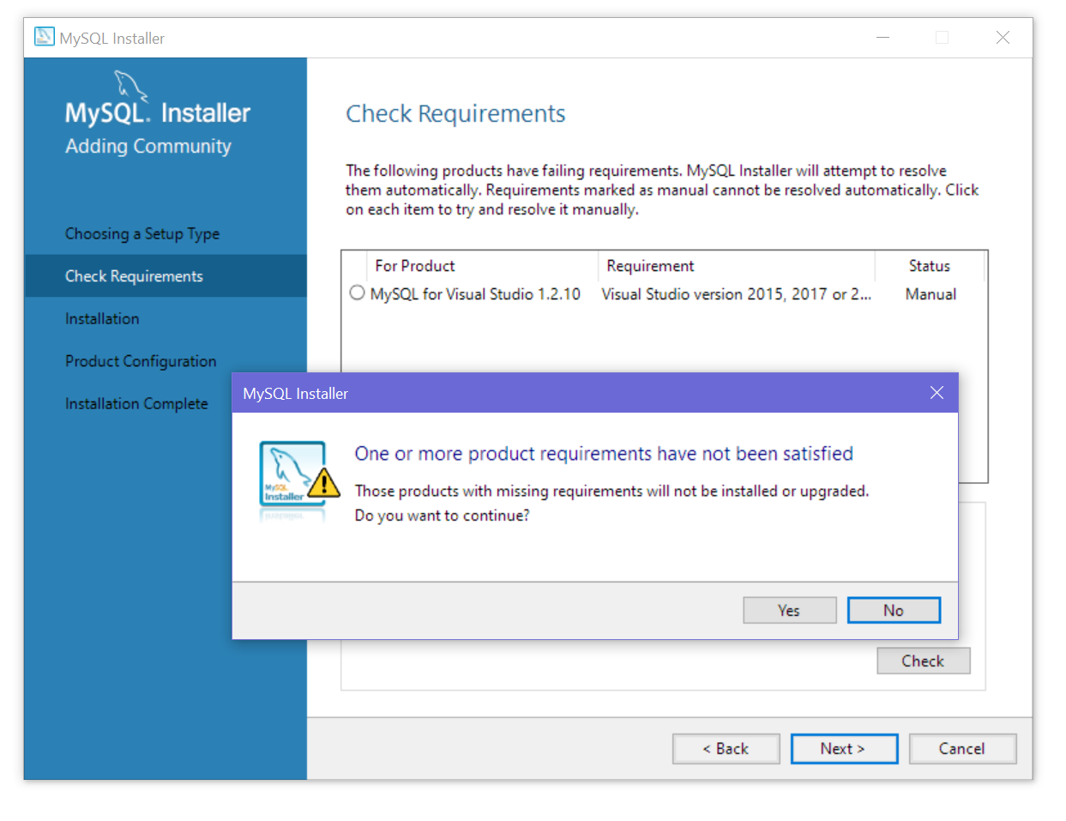Open the Choosing a Setup Type step
This screenshot has height=821, width=1066.
142,233
